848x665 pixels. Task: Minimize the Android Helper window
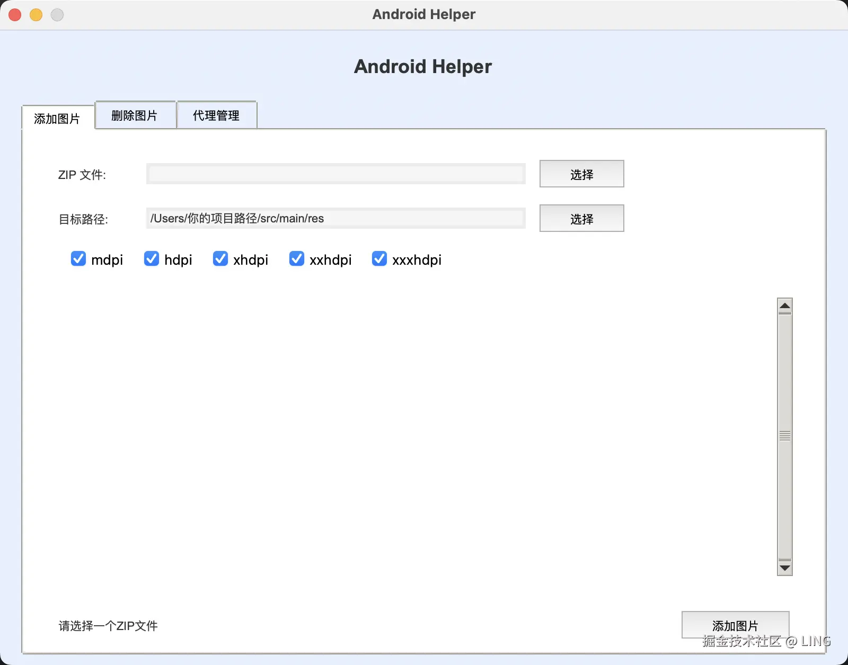(x=36, y=15)
